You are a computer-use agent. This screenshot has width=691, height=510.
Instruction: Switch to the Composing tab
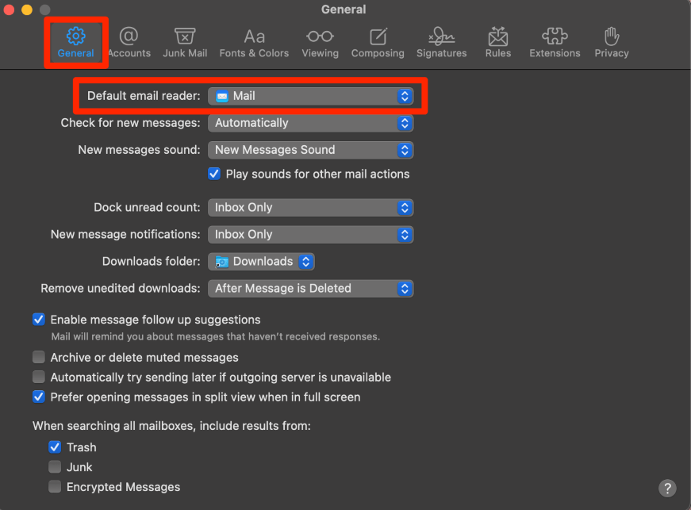coord(378,43)
